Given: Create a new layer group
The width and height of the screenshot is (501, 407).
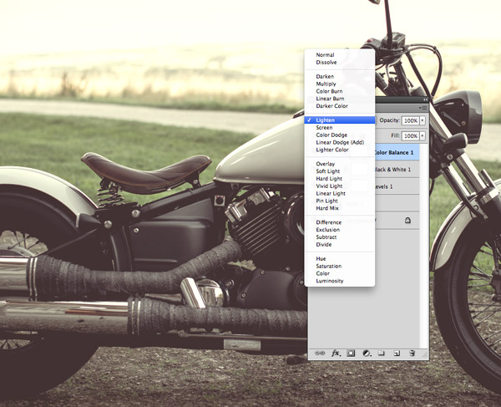Looking at the screenshot, I should tap(381, 354).
